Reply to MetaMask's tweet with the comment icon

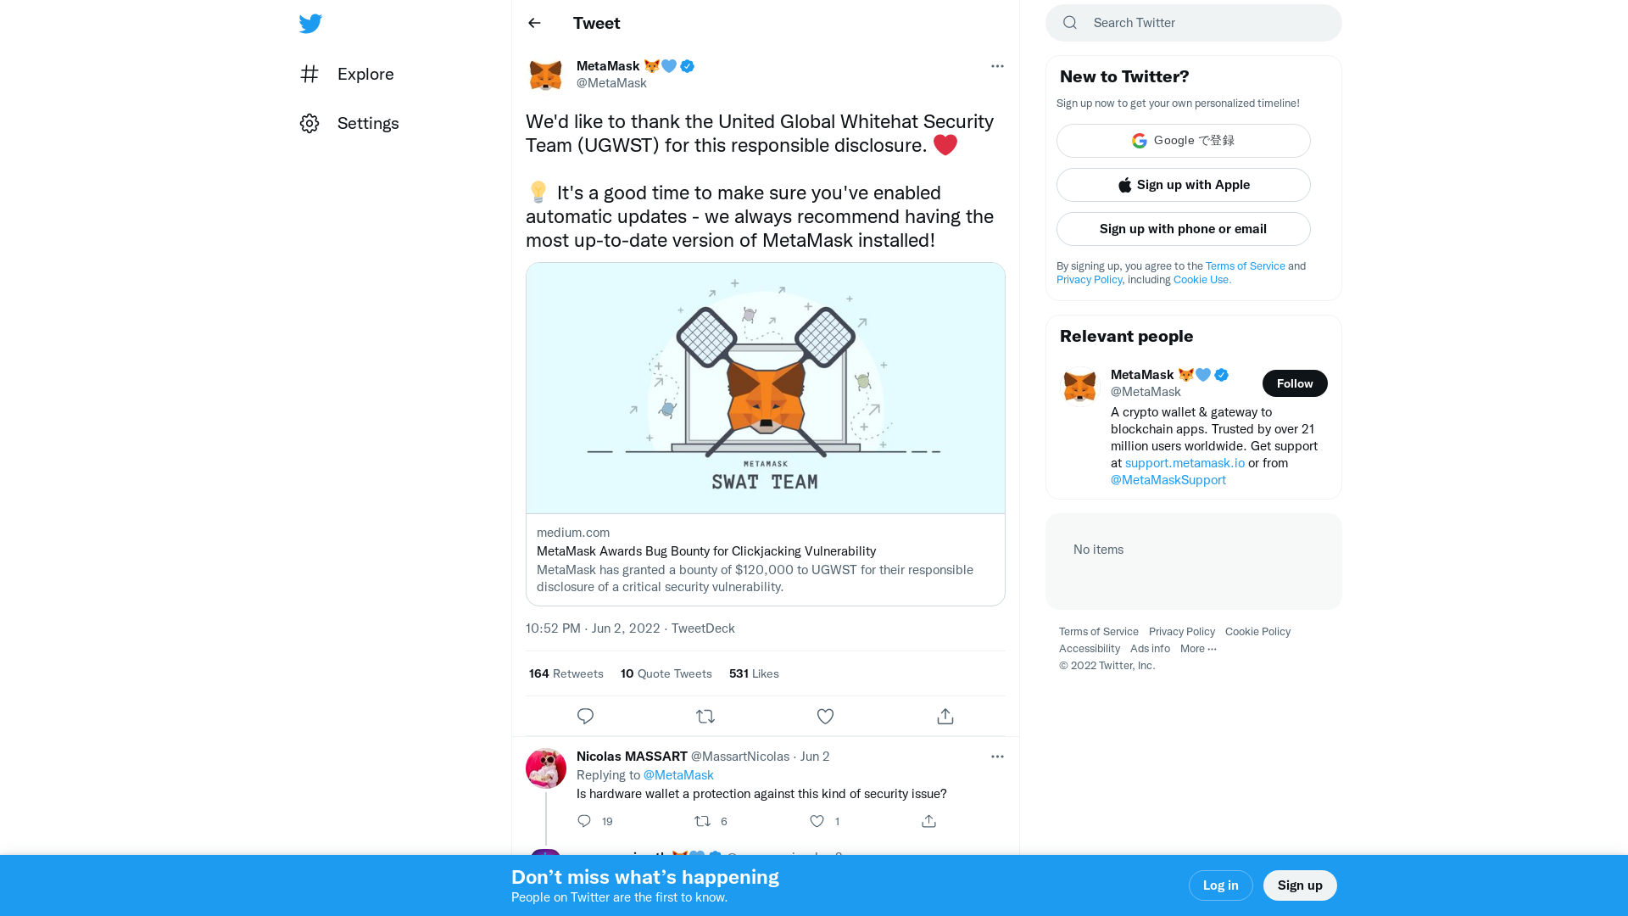(585, 716)
